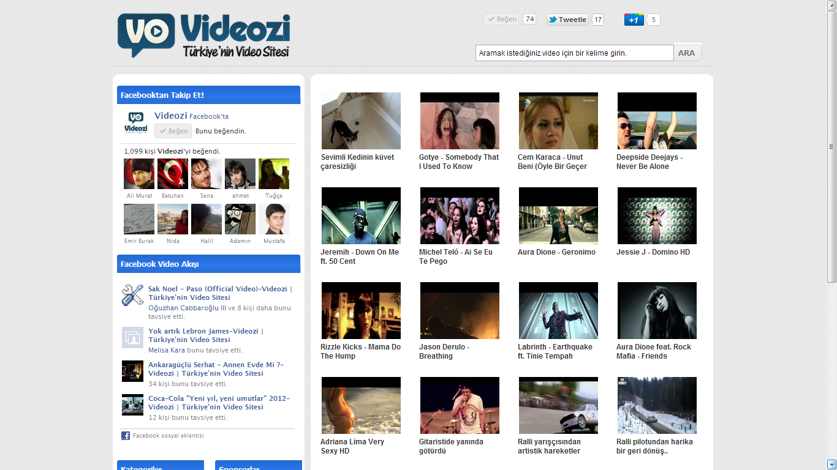Open Videozi Facebook page avatar icon
This screenshot has height=470, width=837.
tap(136, 124)
